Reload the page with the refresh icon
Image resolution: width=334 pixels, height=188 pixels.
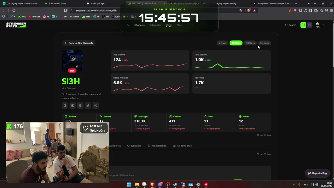[14, 10]
